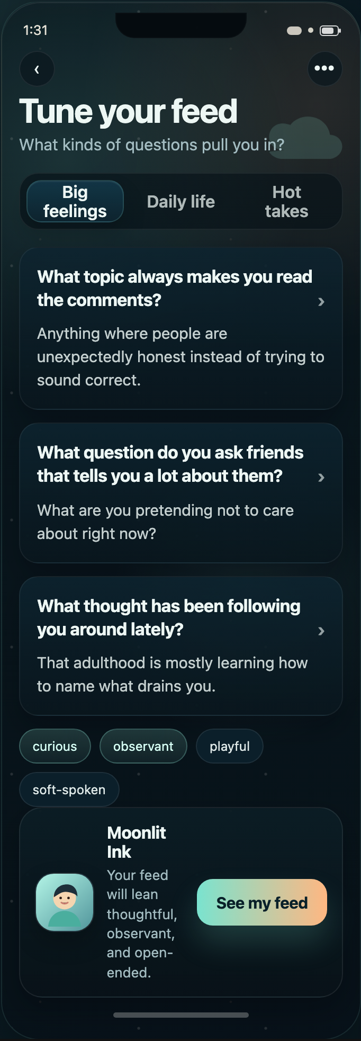Toggle the observant tag chip
Viewport: 361px width, 1041px height.
pos(143,746)
